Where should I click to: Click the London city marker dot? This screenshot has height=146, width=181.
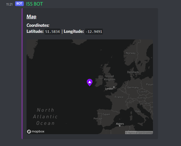pos(114,87)
